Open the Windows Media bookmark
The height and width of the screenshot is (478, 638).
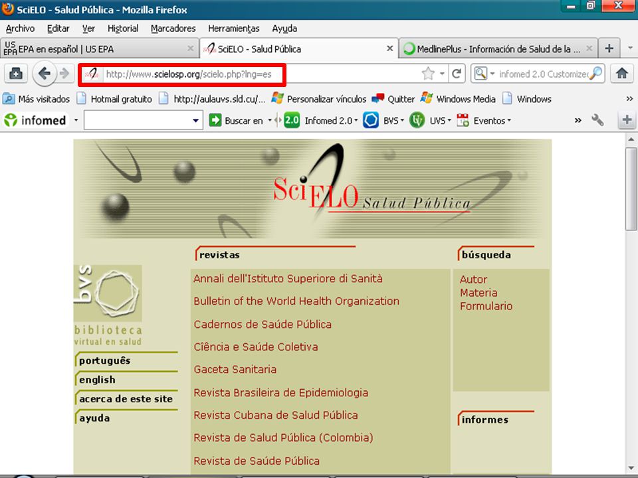point(458,99)
